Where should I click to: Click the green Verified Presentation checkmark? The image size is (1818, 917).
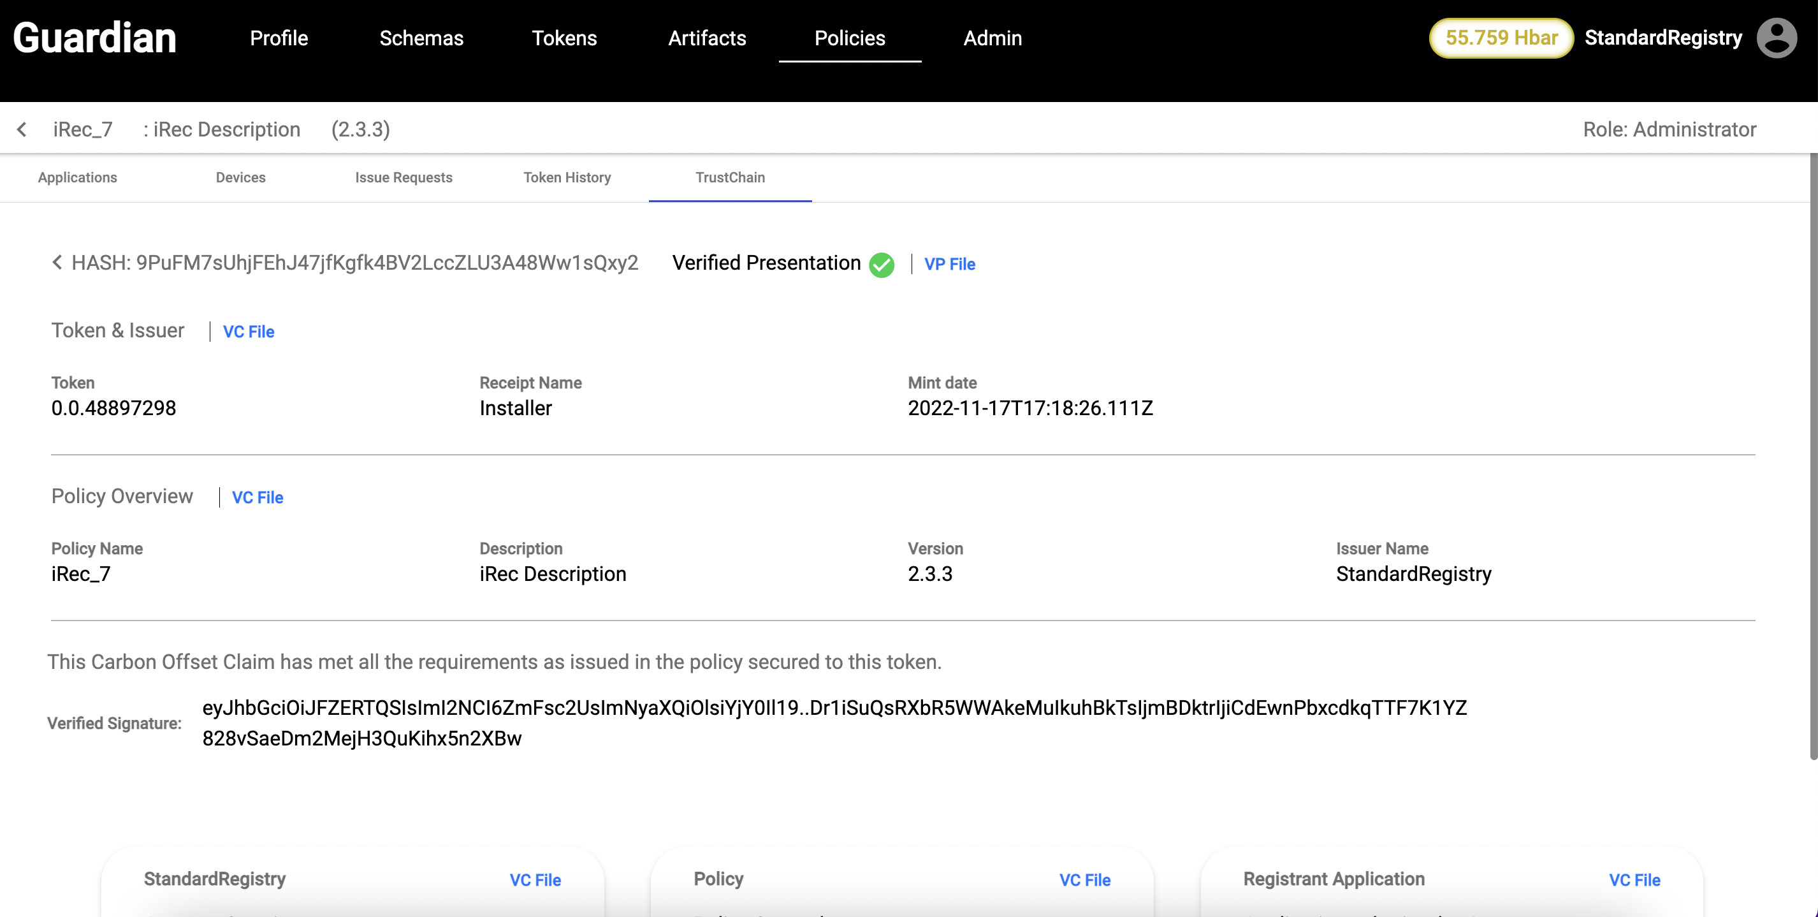tap(882, 265)
